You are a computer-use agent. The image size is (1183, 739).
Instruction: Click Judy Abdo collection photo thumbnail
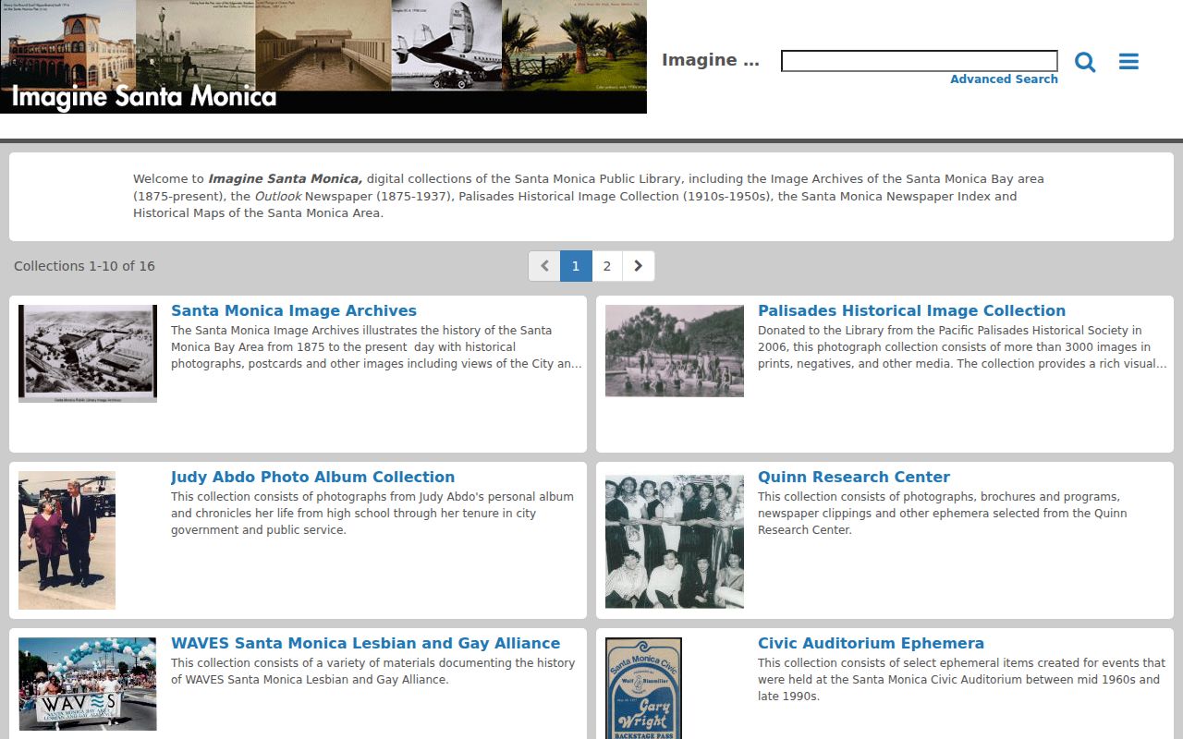click(x=67, y=540)
